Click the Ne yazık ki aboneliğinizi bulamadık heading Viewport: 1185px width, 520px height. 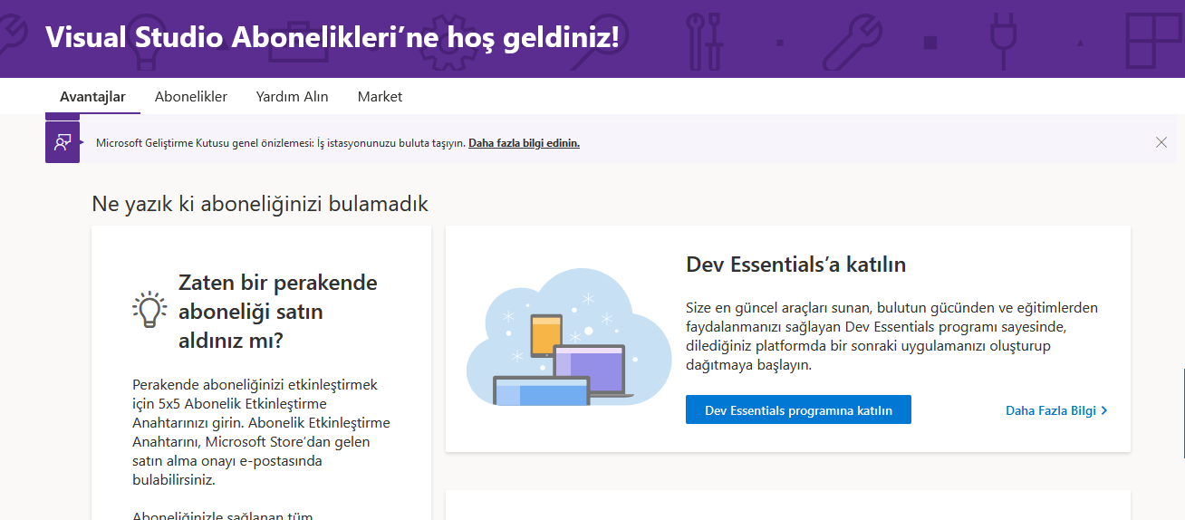point(260,204)
